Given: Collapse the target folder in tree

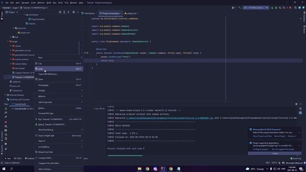Looking at the screenshot, I should 8,42.
